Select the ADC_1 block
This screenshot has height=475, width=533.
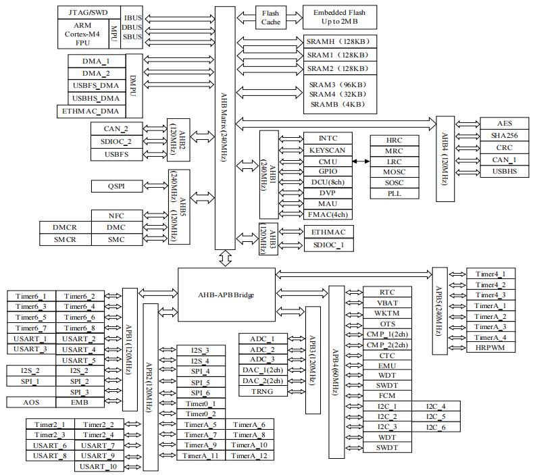pyautogui.click(x=263, y=339)
